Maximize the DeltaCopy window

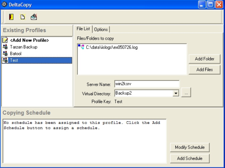210,5
